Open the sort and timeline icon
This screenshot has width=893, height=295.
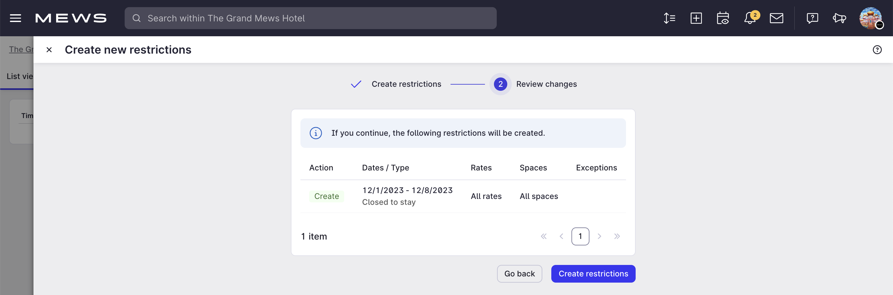669,18
